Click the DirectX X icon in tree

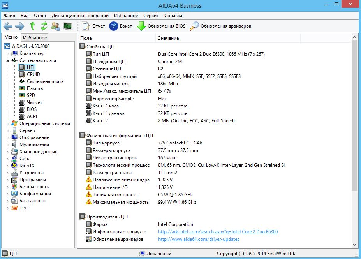14,166
